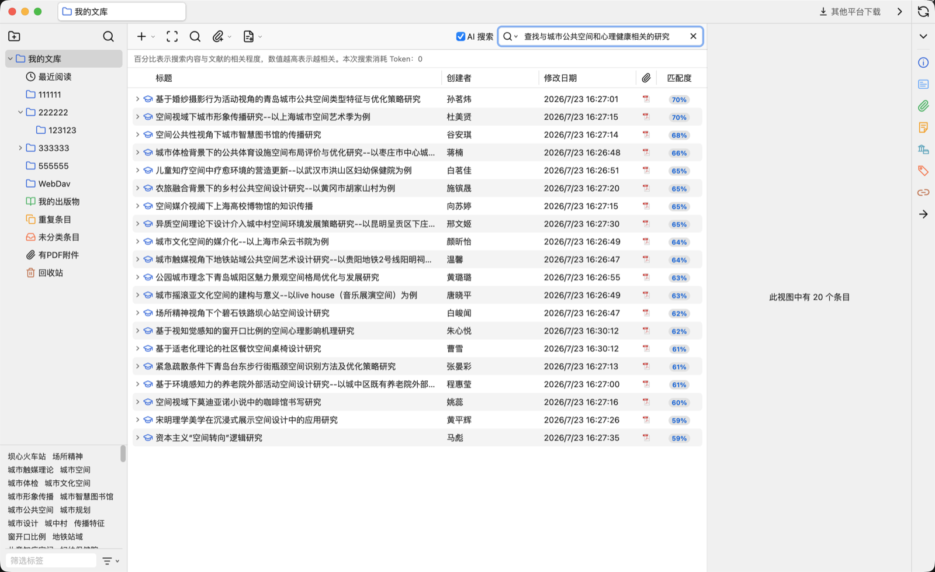Click the 68% match badge for 谷安琪
Image resolution: width=935 pixels, height=572 pixels.
(679, 135)
